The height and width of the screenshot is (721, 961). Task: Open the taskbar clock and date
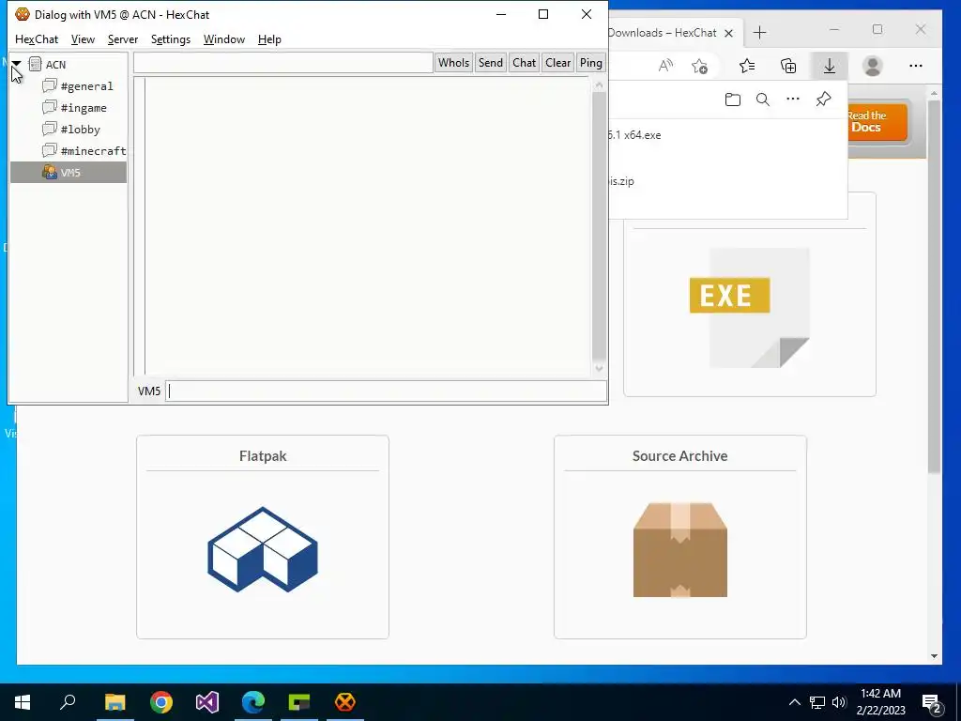tap(880, 702)
